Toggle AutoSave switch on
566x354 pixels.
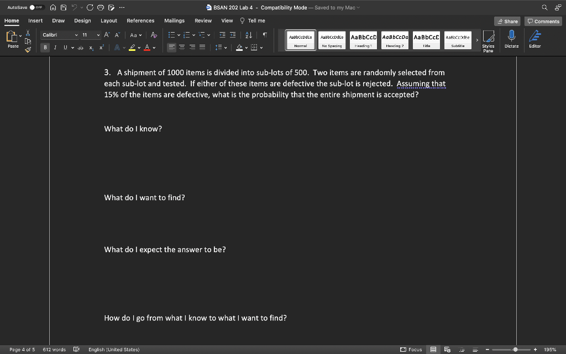pyautogui.click(x=36, y=7)
